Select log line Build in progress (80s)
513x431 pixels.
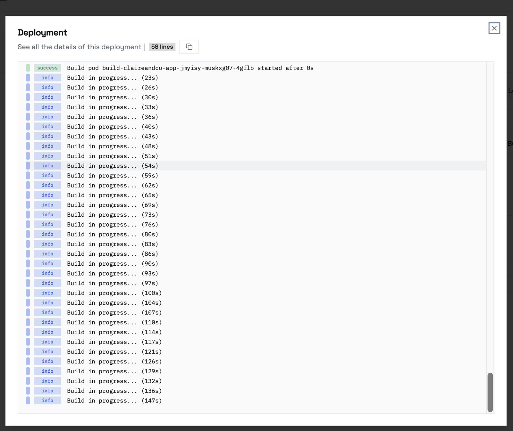252,234
